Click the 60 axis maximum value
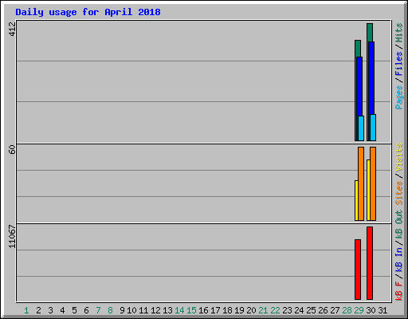The height and width of the screenshot is (319, 408). [x=12, y=149]
